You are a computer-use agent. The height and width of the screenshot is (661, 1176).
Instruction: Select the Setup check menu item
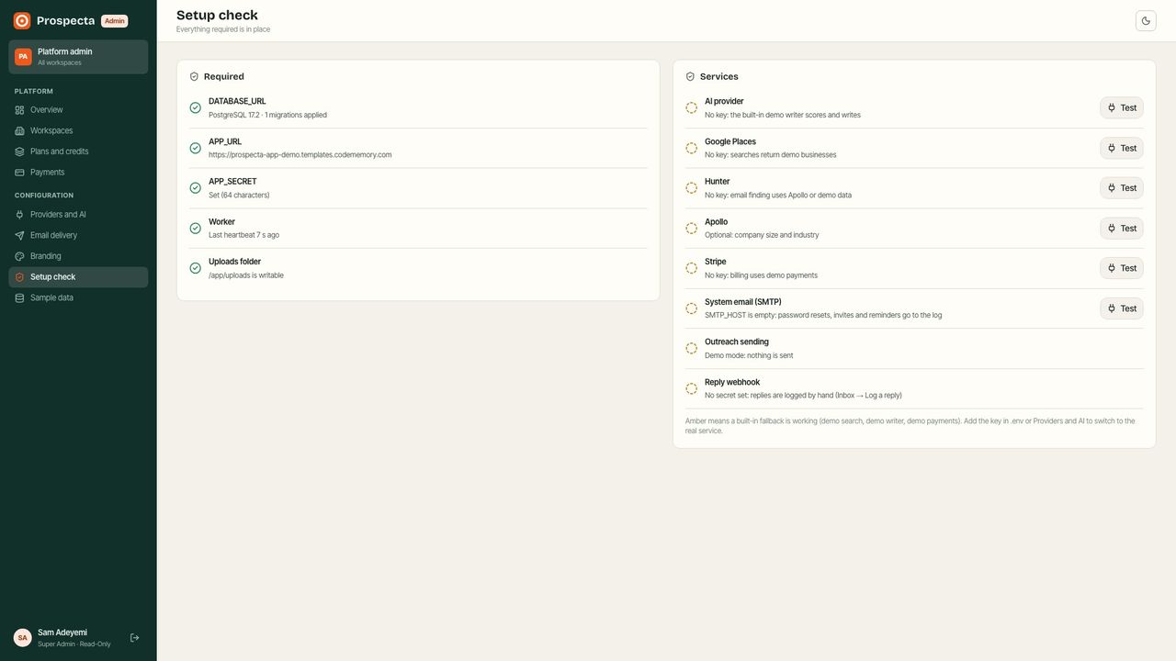tap(78, 277)
